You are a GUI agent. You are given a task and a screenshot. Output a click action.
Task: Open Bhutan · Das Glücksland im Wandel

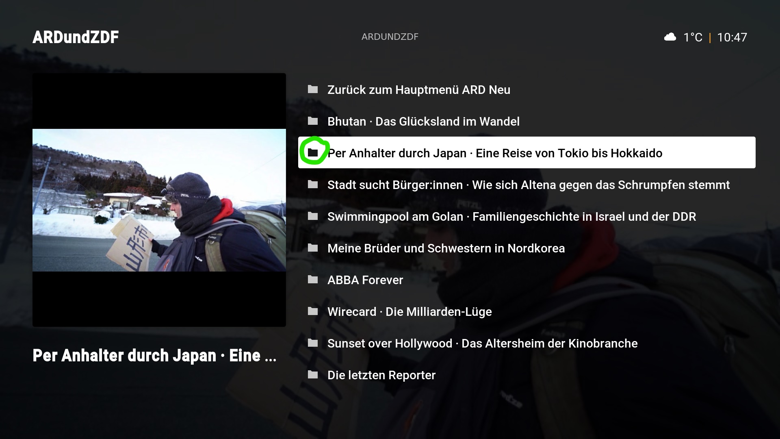[527, 121]
